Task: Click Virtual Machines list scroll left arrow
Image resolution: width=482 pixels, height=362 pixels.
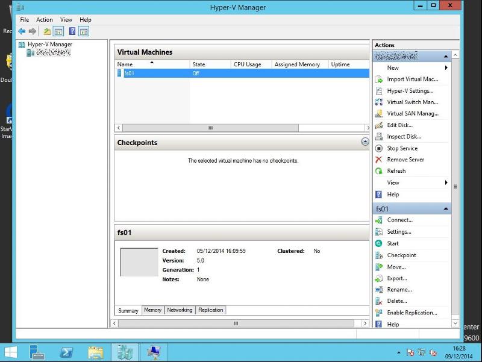Action: (119, 128)
